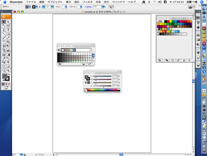Switch toolbox paint mode to Gradient
The width and height of the screenshot is (207, 156).
pos(6,84)
